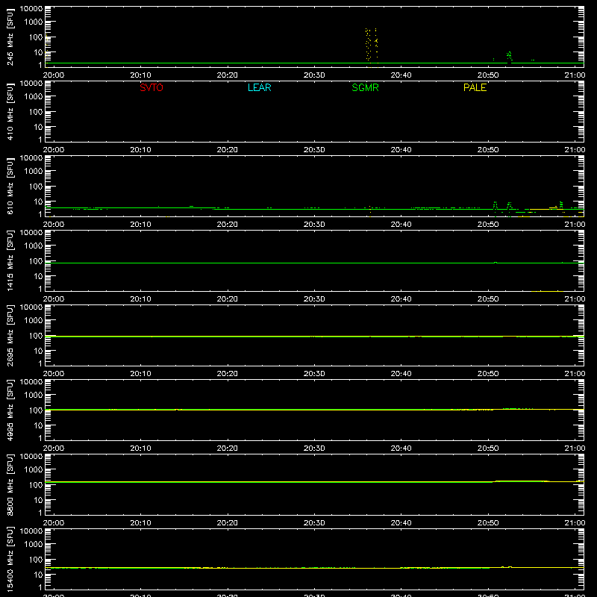Click the green flux trace in 1415 MHz panel
This screenshot has height=597, width=597.
click(314, 263)
